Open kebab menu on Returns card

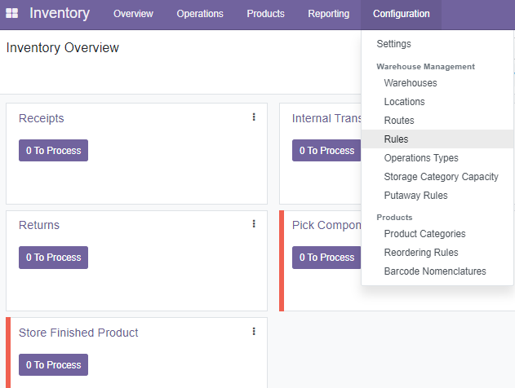(254, 223)
